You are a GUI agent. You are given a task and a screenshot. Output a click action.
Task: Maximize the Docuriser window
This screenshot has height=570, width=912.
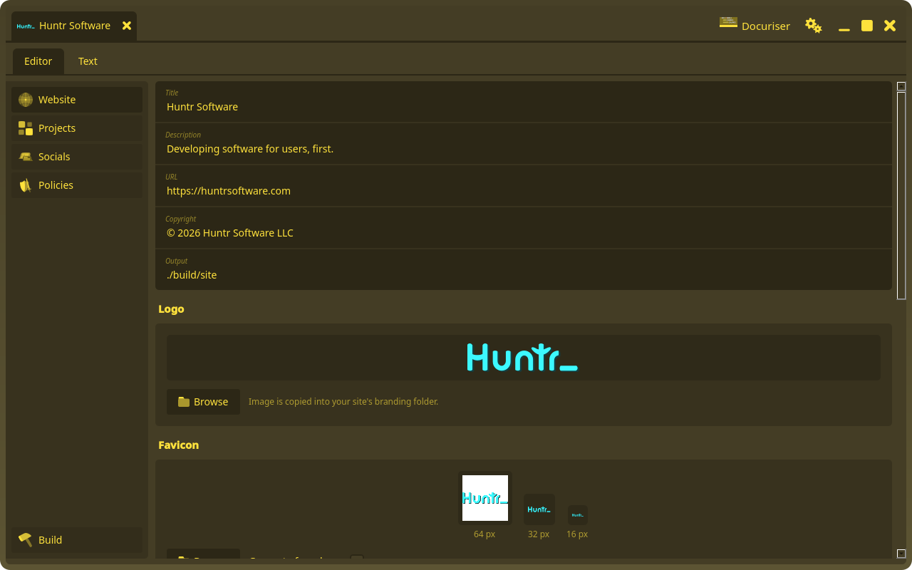pos(867,26)
